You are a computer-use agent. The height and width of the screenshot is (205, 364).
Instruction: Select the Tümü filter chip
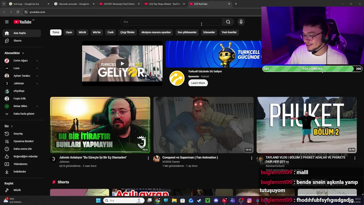point(56,32)
